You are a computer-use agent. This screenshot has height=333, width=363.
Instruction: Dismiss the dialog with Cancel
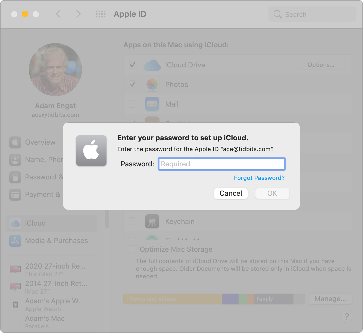[x=231, y=193]
